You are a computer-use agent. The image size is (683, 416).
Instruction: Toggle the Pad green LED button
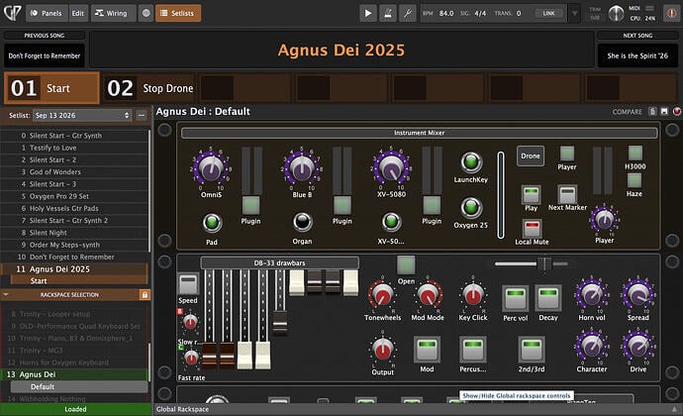tap(212, 223)
